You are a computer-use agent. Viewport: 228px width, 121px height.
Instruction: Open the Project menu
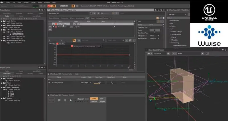[8, 3]
